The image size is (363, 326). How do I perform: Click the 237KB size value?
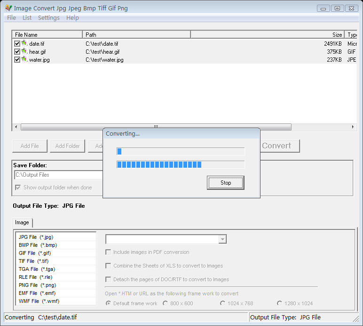(334, 60)
